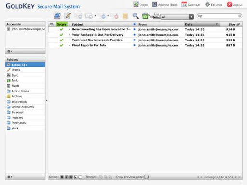Click the Select none box in footer
The width and height of the screenshot is (247, 185).
[80, 177]
